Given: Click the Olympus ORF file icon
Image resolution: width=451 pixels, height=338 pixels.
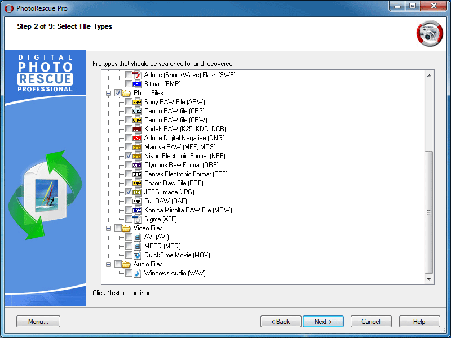Looking at the screenshot, I should pos(137,165).
